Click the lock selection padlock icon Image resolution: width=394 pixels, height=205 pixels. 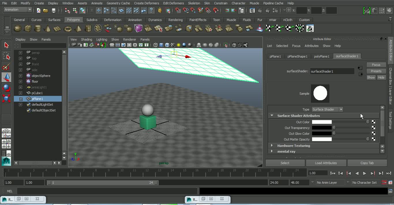coord(160,10)
